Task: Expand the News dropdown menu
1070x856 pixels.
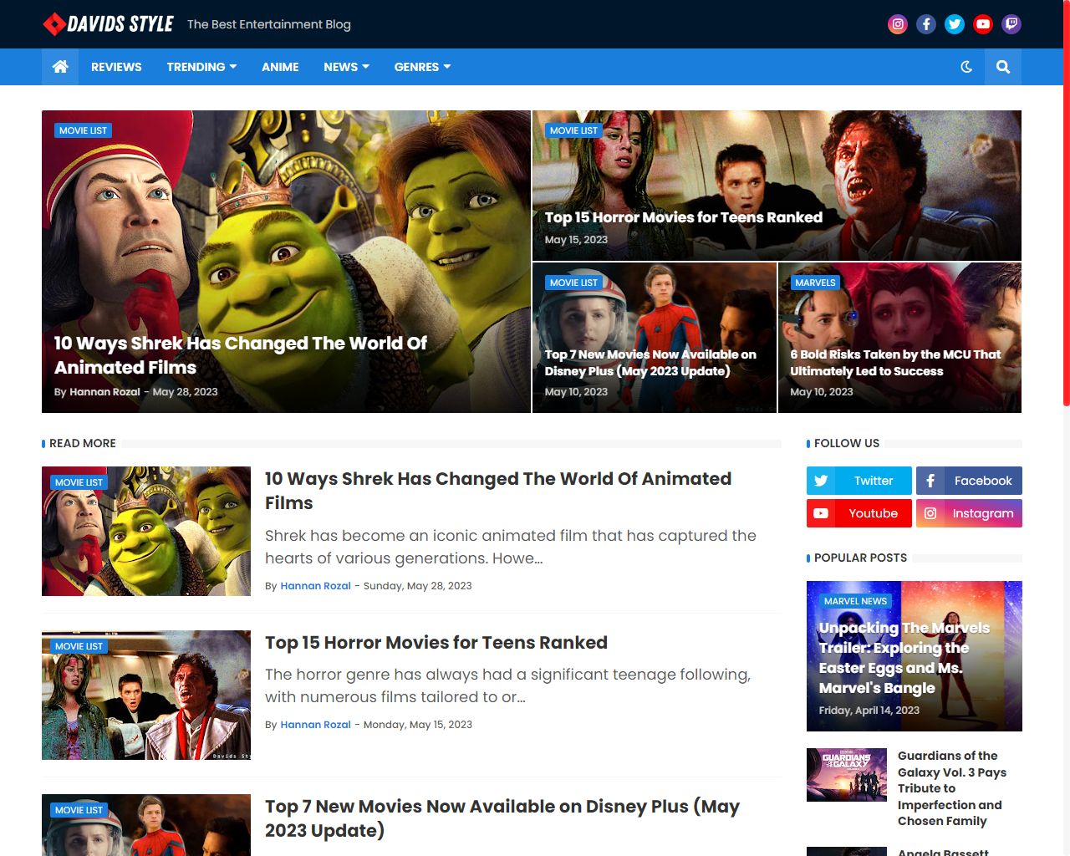Action: (x=346, y=67)
